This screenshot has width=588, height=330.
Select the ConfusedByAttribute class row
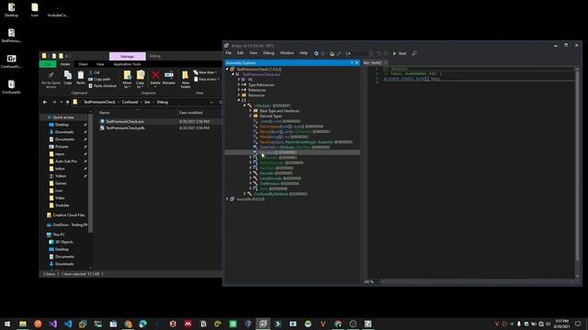(x=280, y=193)
